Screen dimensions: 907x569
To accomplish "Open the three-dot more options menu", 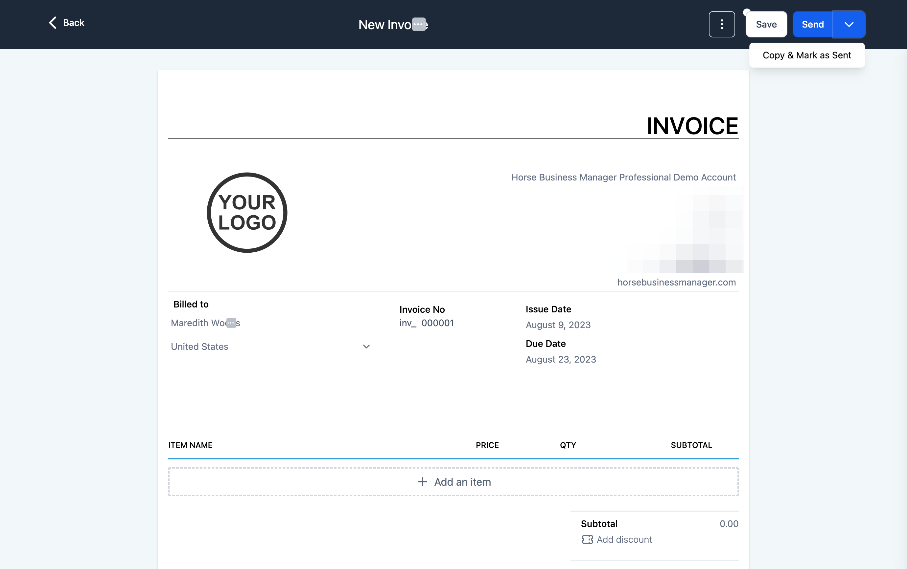I will pos(722,24).
